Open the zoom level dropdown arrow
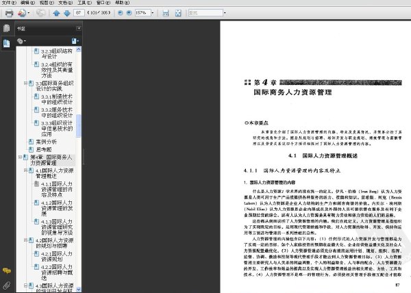 pos(153,12)
